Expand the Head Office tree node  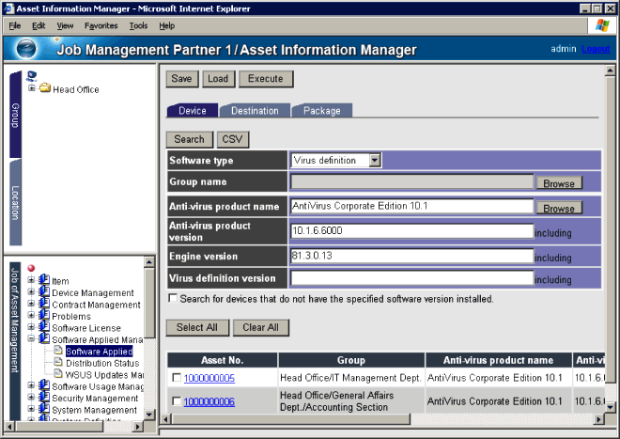click(32, 89)
